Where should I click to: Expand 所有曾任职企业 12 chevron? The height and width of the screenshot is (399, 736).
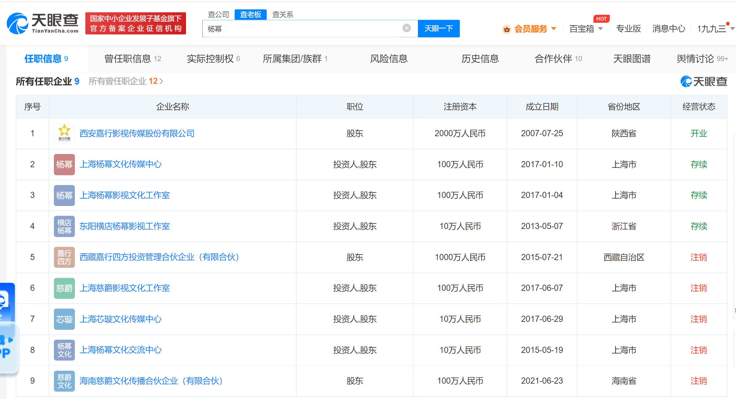coord(161,81)
